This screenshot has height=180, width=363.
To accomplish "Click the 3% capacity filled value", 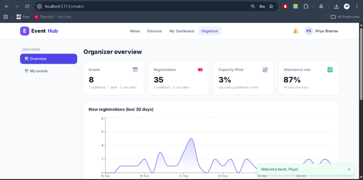I will click(225, 80).
